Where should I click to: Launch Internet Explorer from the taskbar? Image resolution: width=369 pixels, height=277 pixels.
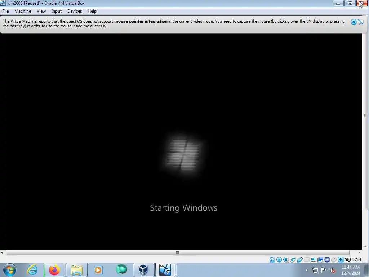[32, 270]
